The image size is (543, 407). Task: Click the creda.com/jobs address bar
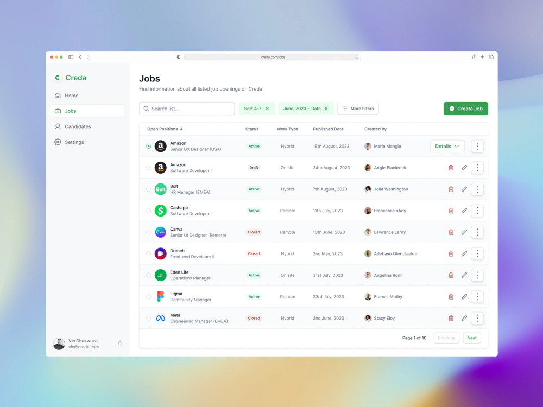click(272, 57)
